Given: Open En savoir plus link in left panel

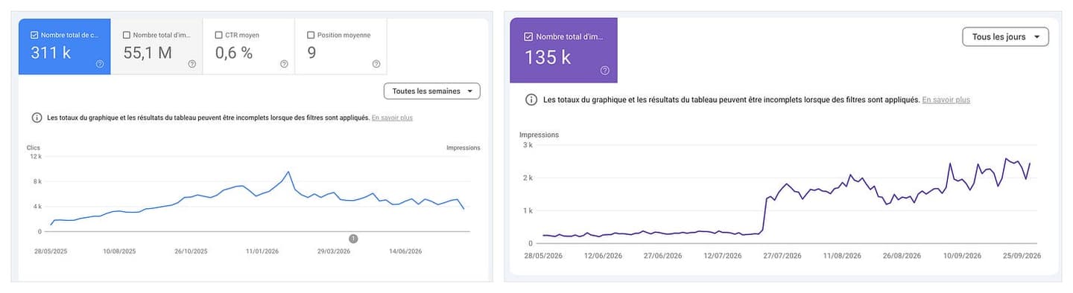Looking at the screenshot, I should [392, 117].
